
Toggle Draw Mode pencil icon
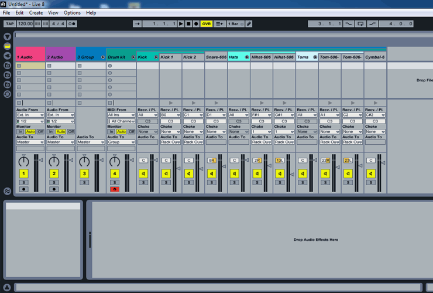click(249, 24)
